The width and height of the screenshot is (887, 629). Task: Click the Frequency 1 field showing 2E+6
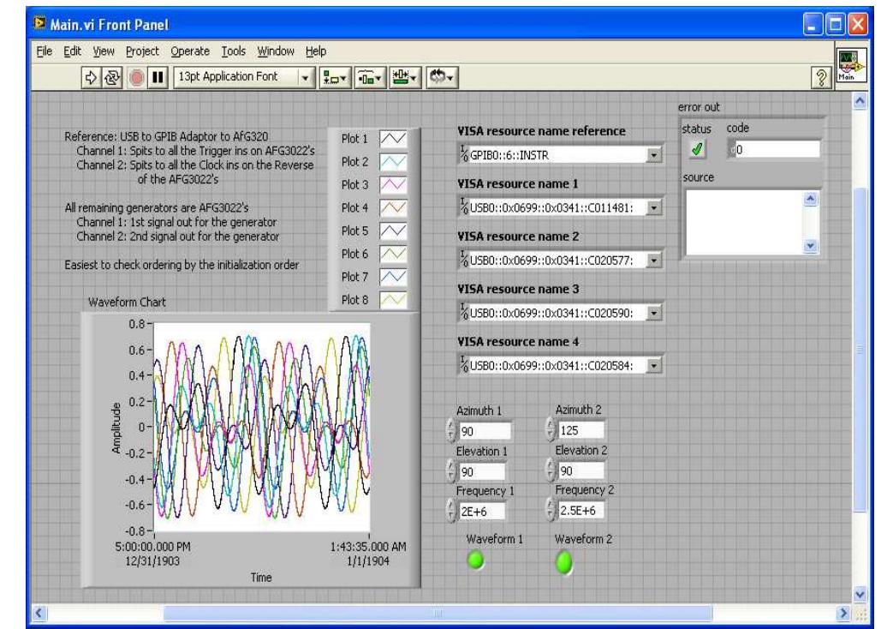coord(482,511)
